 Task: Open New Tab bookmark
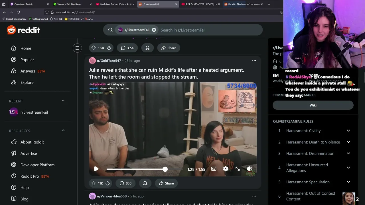56,19
